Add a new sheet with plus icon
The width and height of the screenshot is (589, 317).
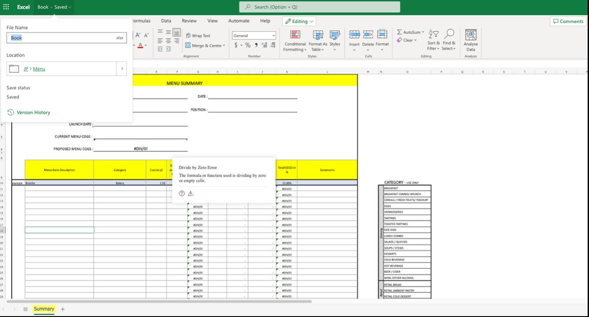[63, 309]
